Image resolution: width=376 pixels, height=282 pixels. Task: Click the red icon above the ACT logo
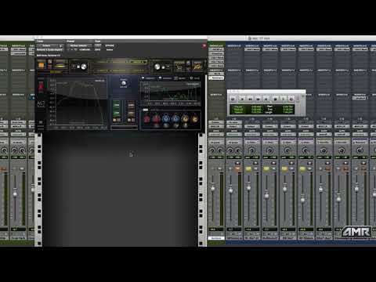42,87
